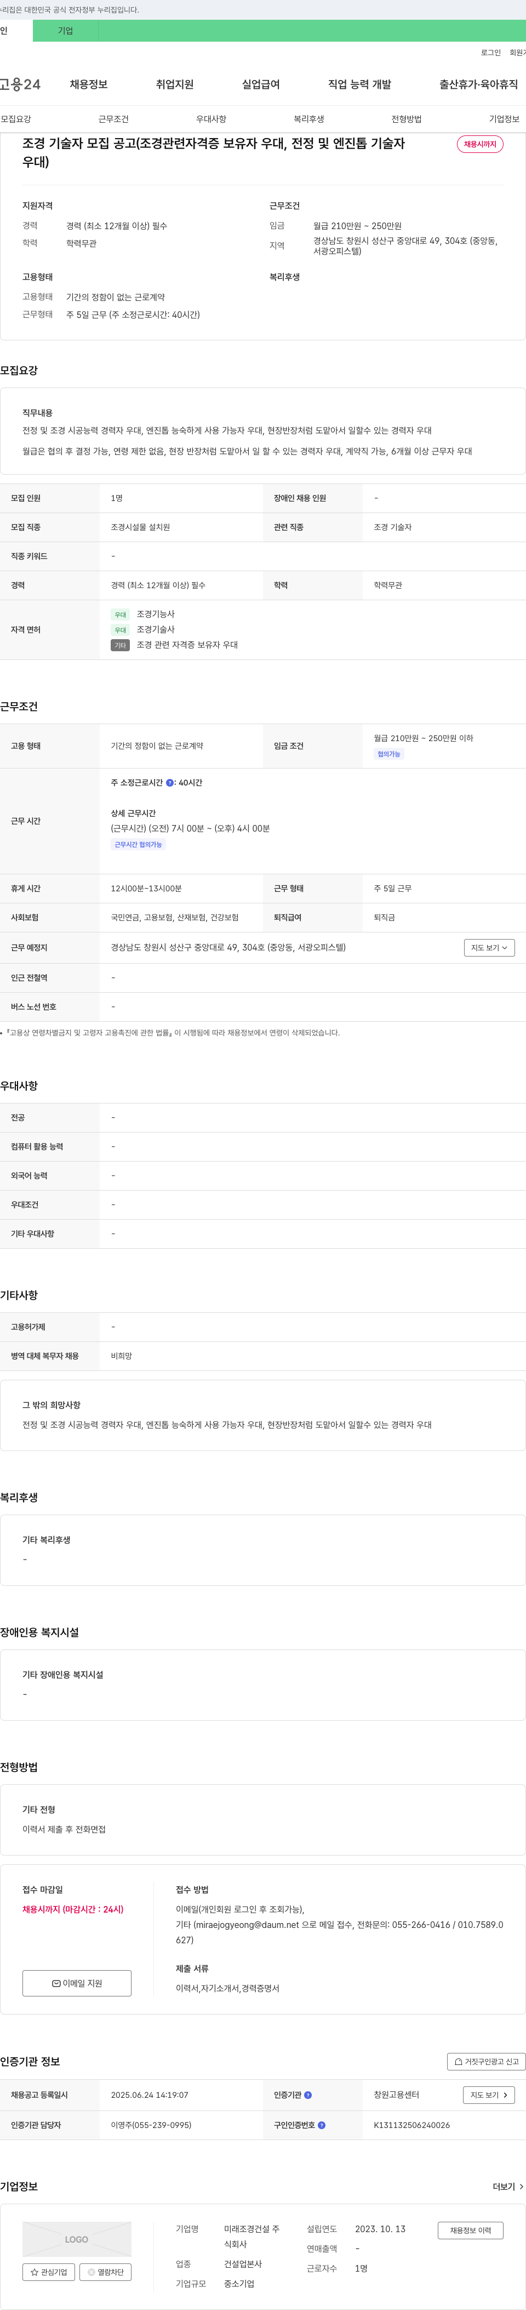Image resolution: width=526 pixels, height=2310 pixels.
Task: Click 이메일 지원 apply button
Action: 77,1983
